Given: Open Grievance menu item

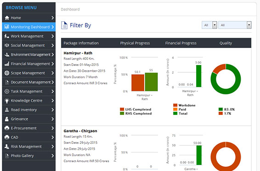Looking at the screenshot, I should click(29, 119).
